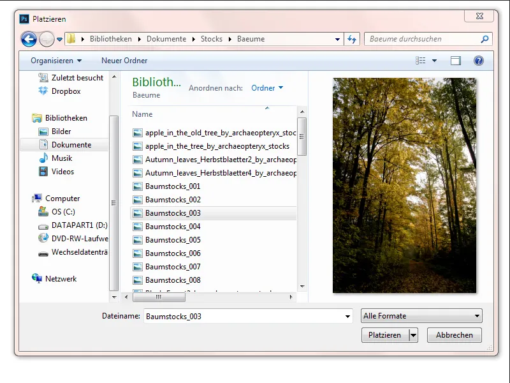510x383 pixels.
Task: Select the Autumn_leaves_Herbstblaetter4 file
Action: (x=214, y=173)
